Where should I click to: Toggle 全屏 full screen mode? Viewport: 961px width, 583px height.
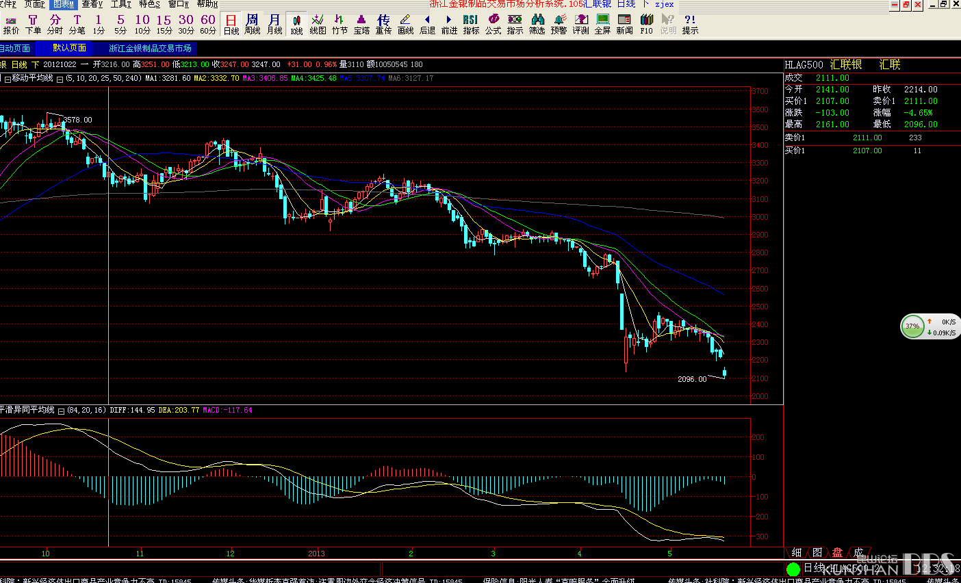(603, 25)
